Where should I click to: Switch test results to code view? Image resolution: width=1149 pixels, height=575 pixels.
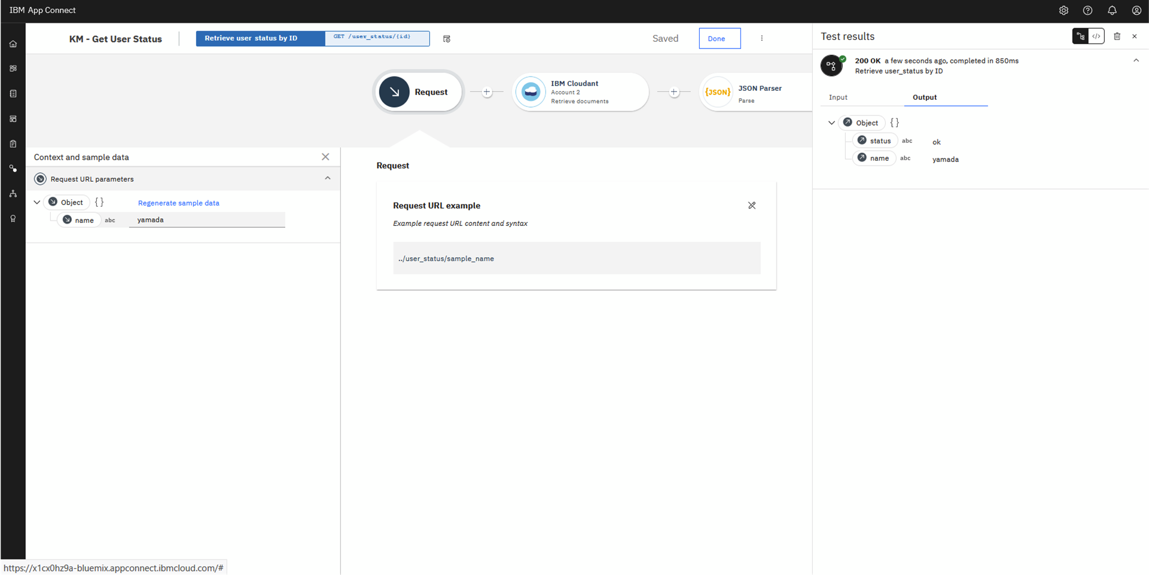coord(1096,36)
